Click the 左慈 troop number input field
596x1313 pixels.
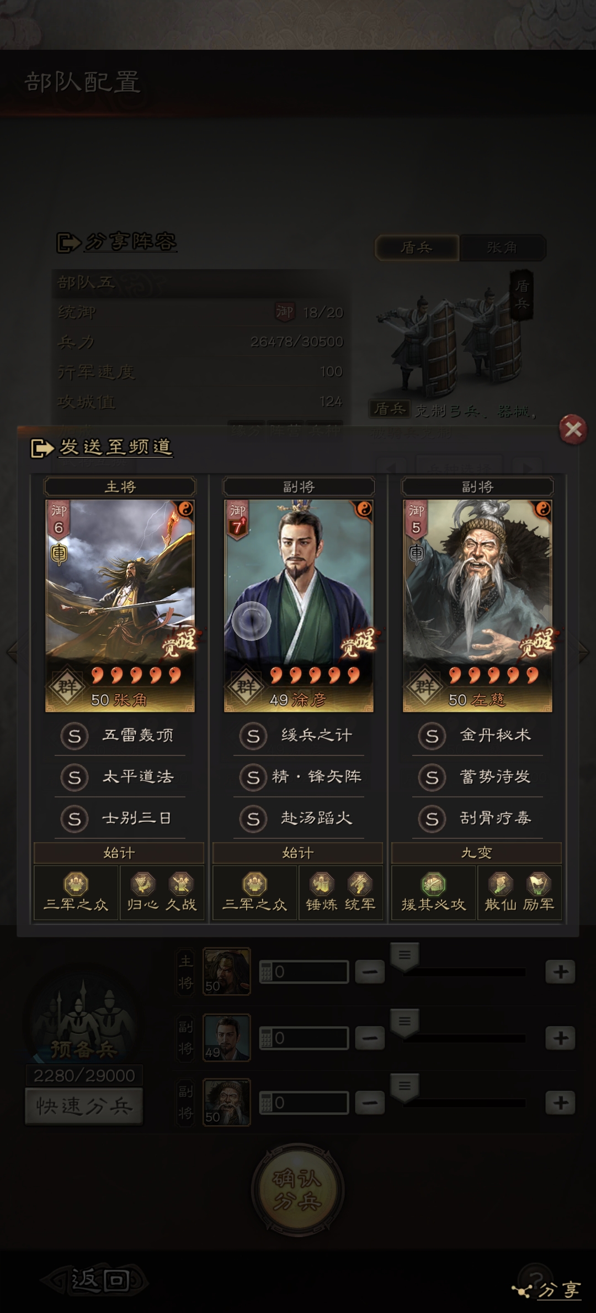[304, 1103]
